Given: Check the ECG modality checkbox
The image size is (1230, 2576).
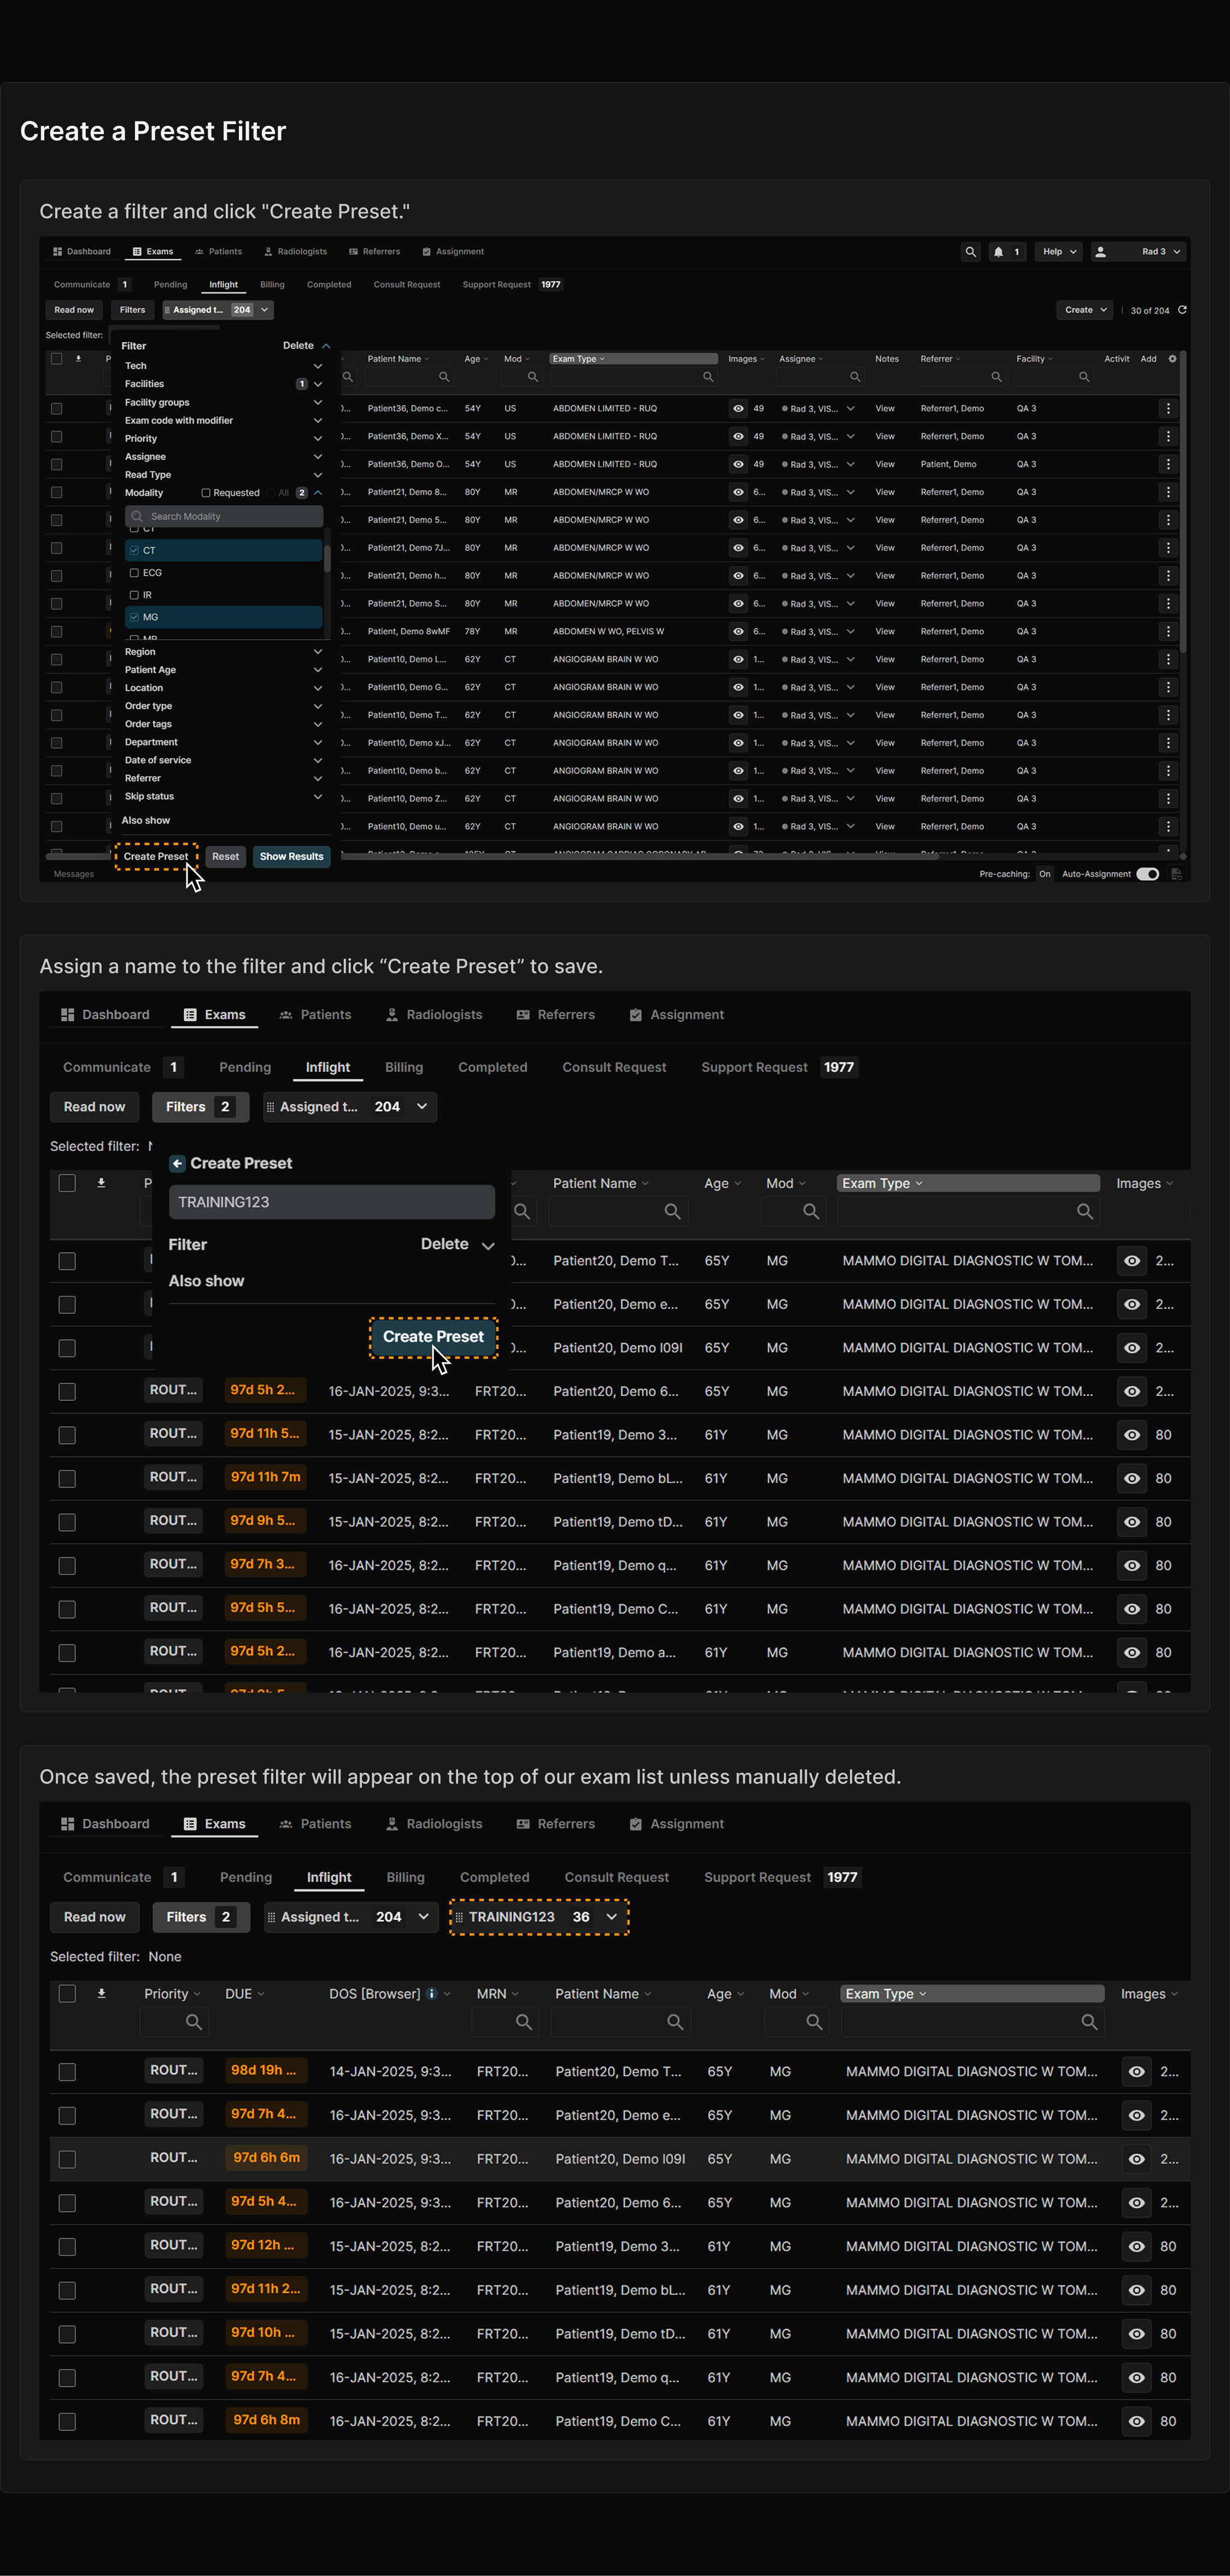Looking at the screenshot, I should pos(134,573).
